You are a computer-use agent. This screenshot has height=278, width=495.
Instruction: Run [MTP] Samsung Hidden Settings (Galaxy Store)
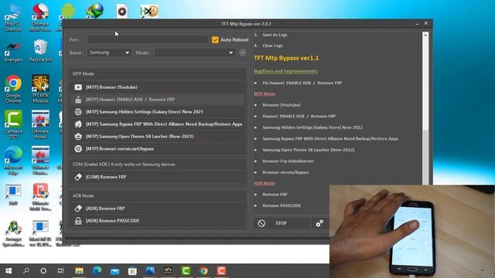click(157, 112)
